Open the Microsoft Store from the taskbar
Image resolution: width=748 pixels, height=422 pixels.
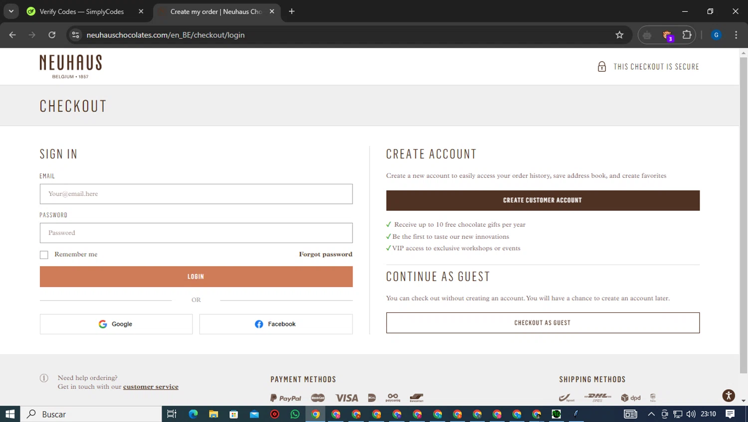(x=234, y=414)
